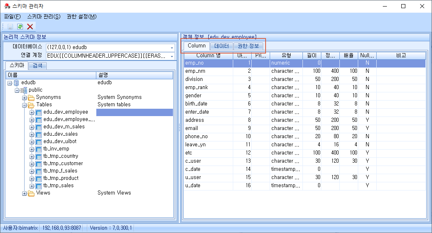This screenshot has width=432, height=233.
Task: Click the tb_tmp_customer table icon
Action: click(x=39, y=164)
